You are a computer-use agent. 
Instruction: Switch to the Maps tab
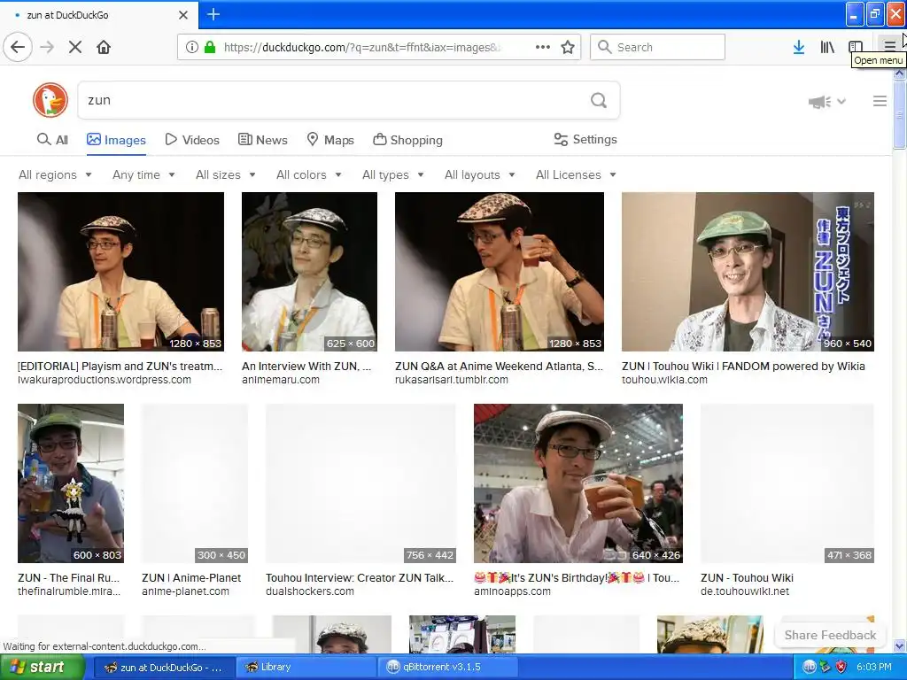[330, 140]
